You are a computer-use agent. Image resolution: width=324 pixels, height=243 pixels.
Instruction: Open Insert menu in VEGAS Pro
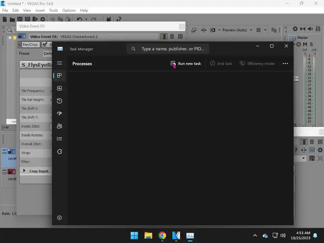(40, 10)
